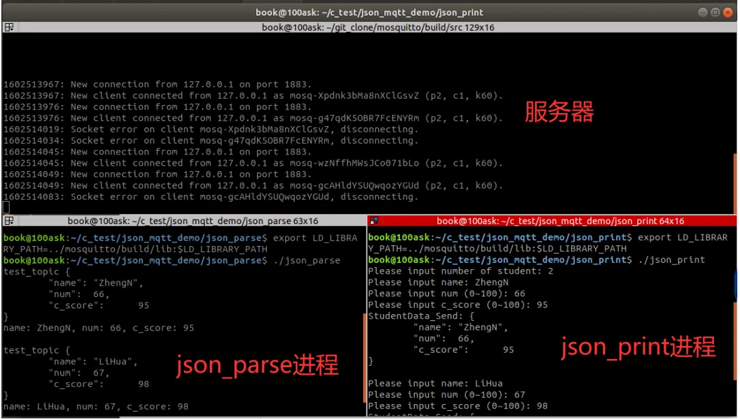Click the last Socket error log line
This screenshot has width=740, height=419.
pos(211,197)
